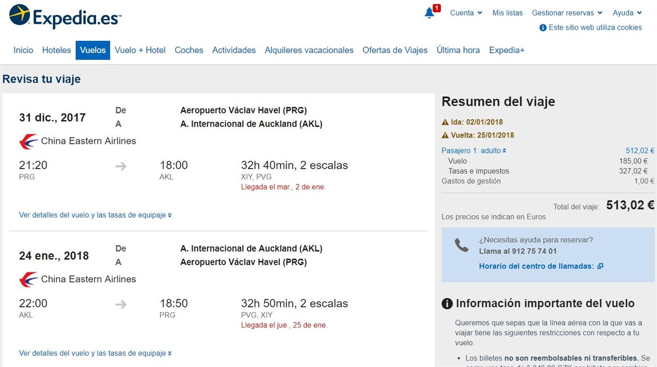This screenshot has width=657, height=367.
Task: Select the Hoteles tab
Action: [57, 50]
